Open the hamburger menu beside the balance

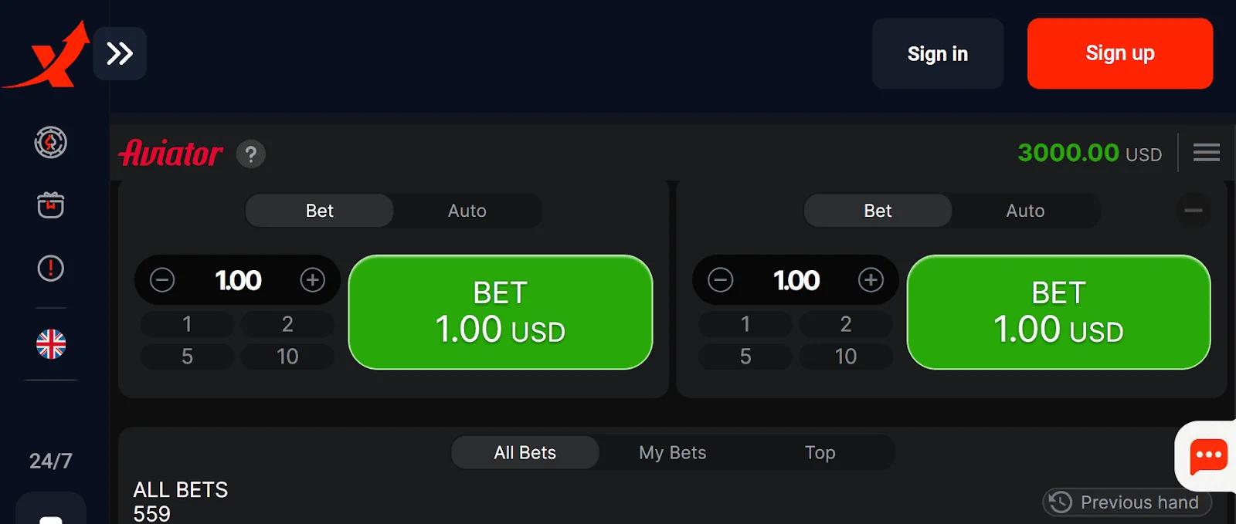pyautogui.click(x=1206, y=152)
